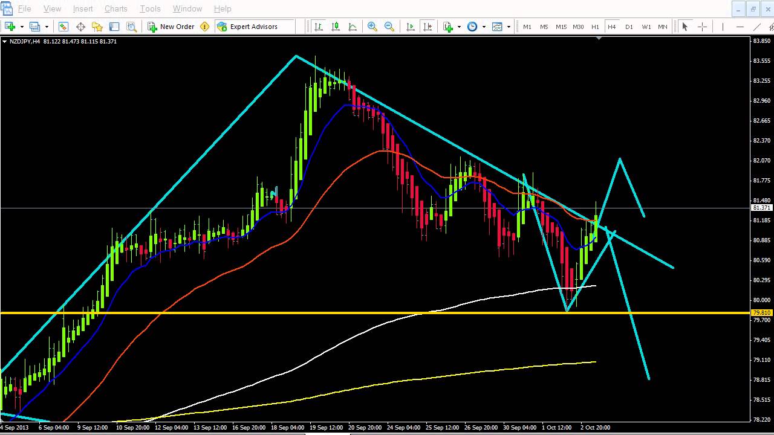Open the Terminal panel icon
774x435 pixels.
[114, 27]
